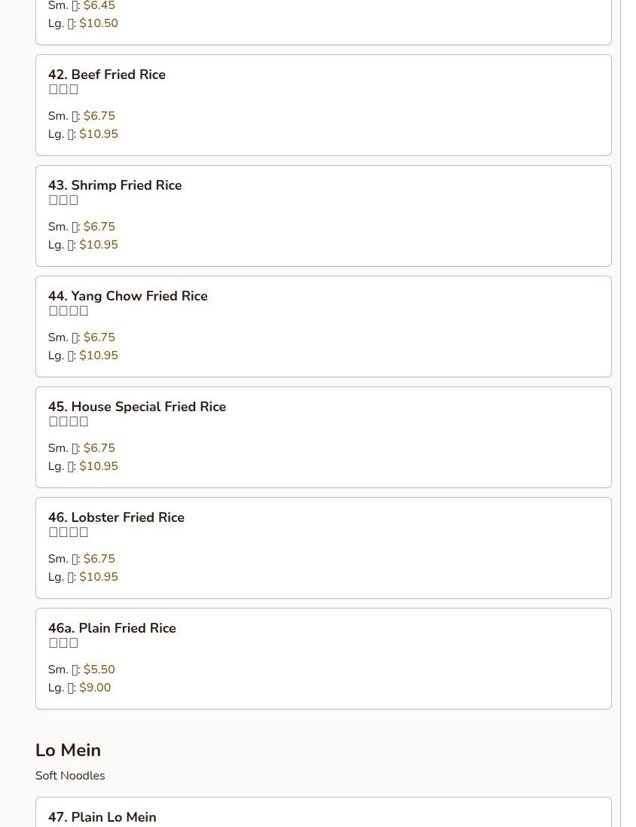This screenshot has width=636, height=827.
Task: Select small price for Lobster Fried Rice
Action: (x=99, y=559)
